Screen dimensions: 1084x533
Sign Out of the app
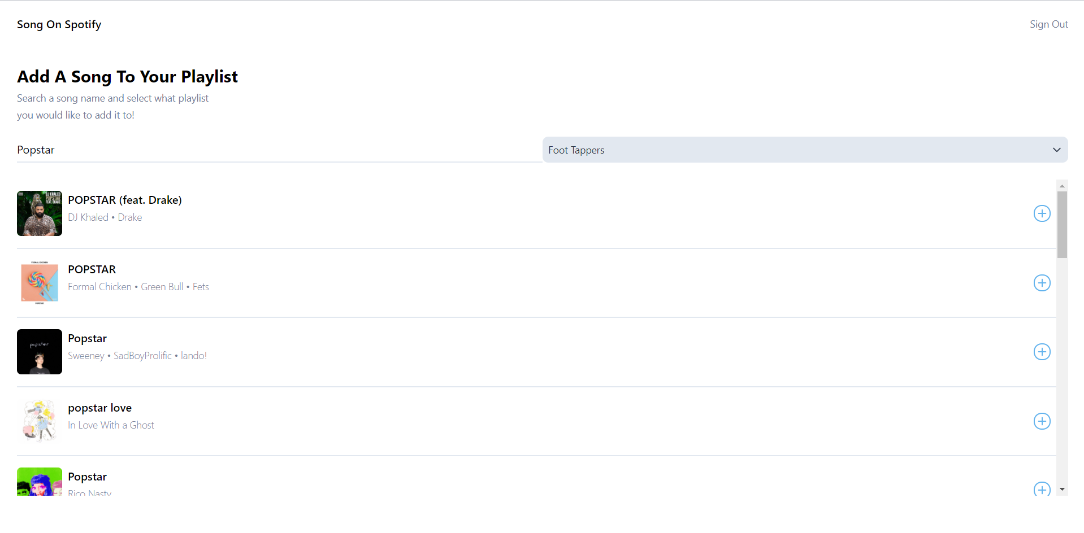1048,24
